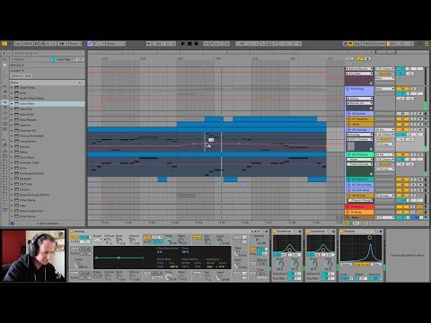Select Glue Compressor in the browser list

(x=31, y=211)
